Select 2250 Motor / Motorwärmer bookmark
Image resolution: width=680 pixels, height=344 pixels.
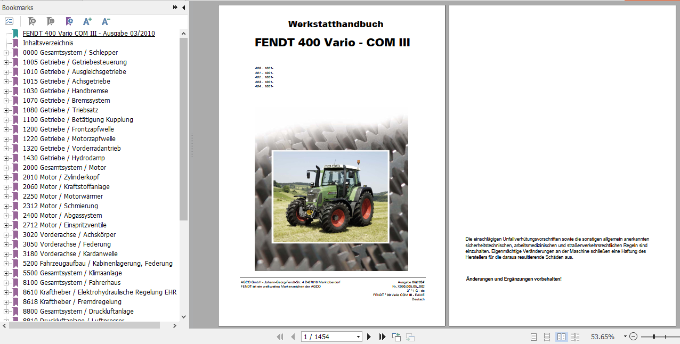[x=62, y=196]
